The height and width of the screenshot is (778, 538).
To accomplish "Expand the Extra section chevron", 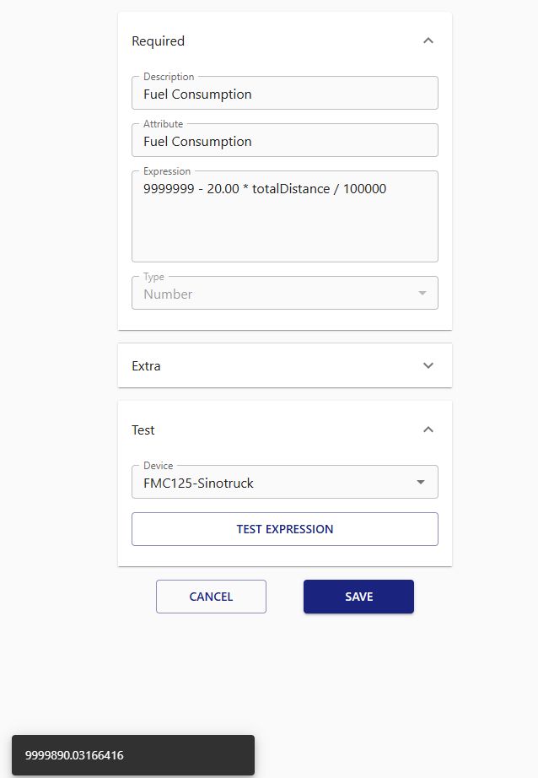I will pyautogui.click(x=428, y=365).
